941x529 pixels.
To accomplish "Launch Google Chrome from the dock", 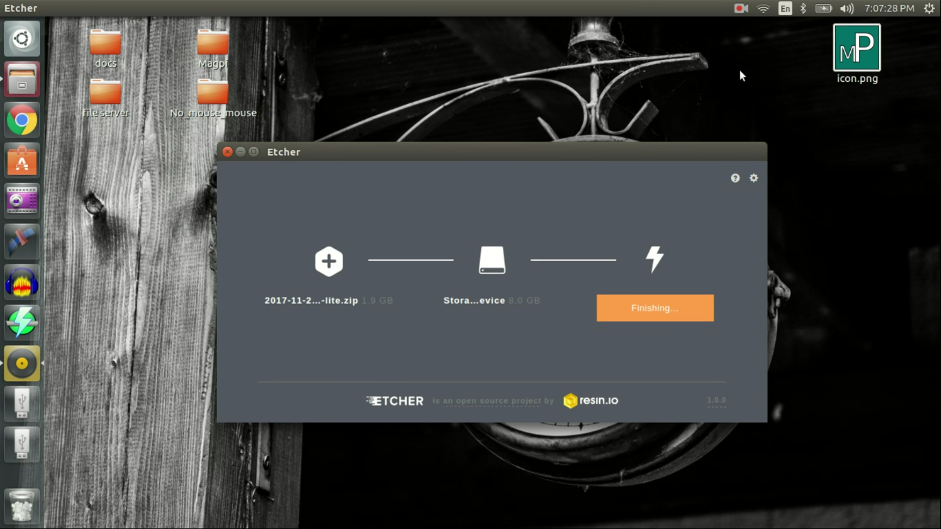I will (22, 121).
